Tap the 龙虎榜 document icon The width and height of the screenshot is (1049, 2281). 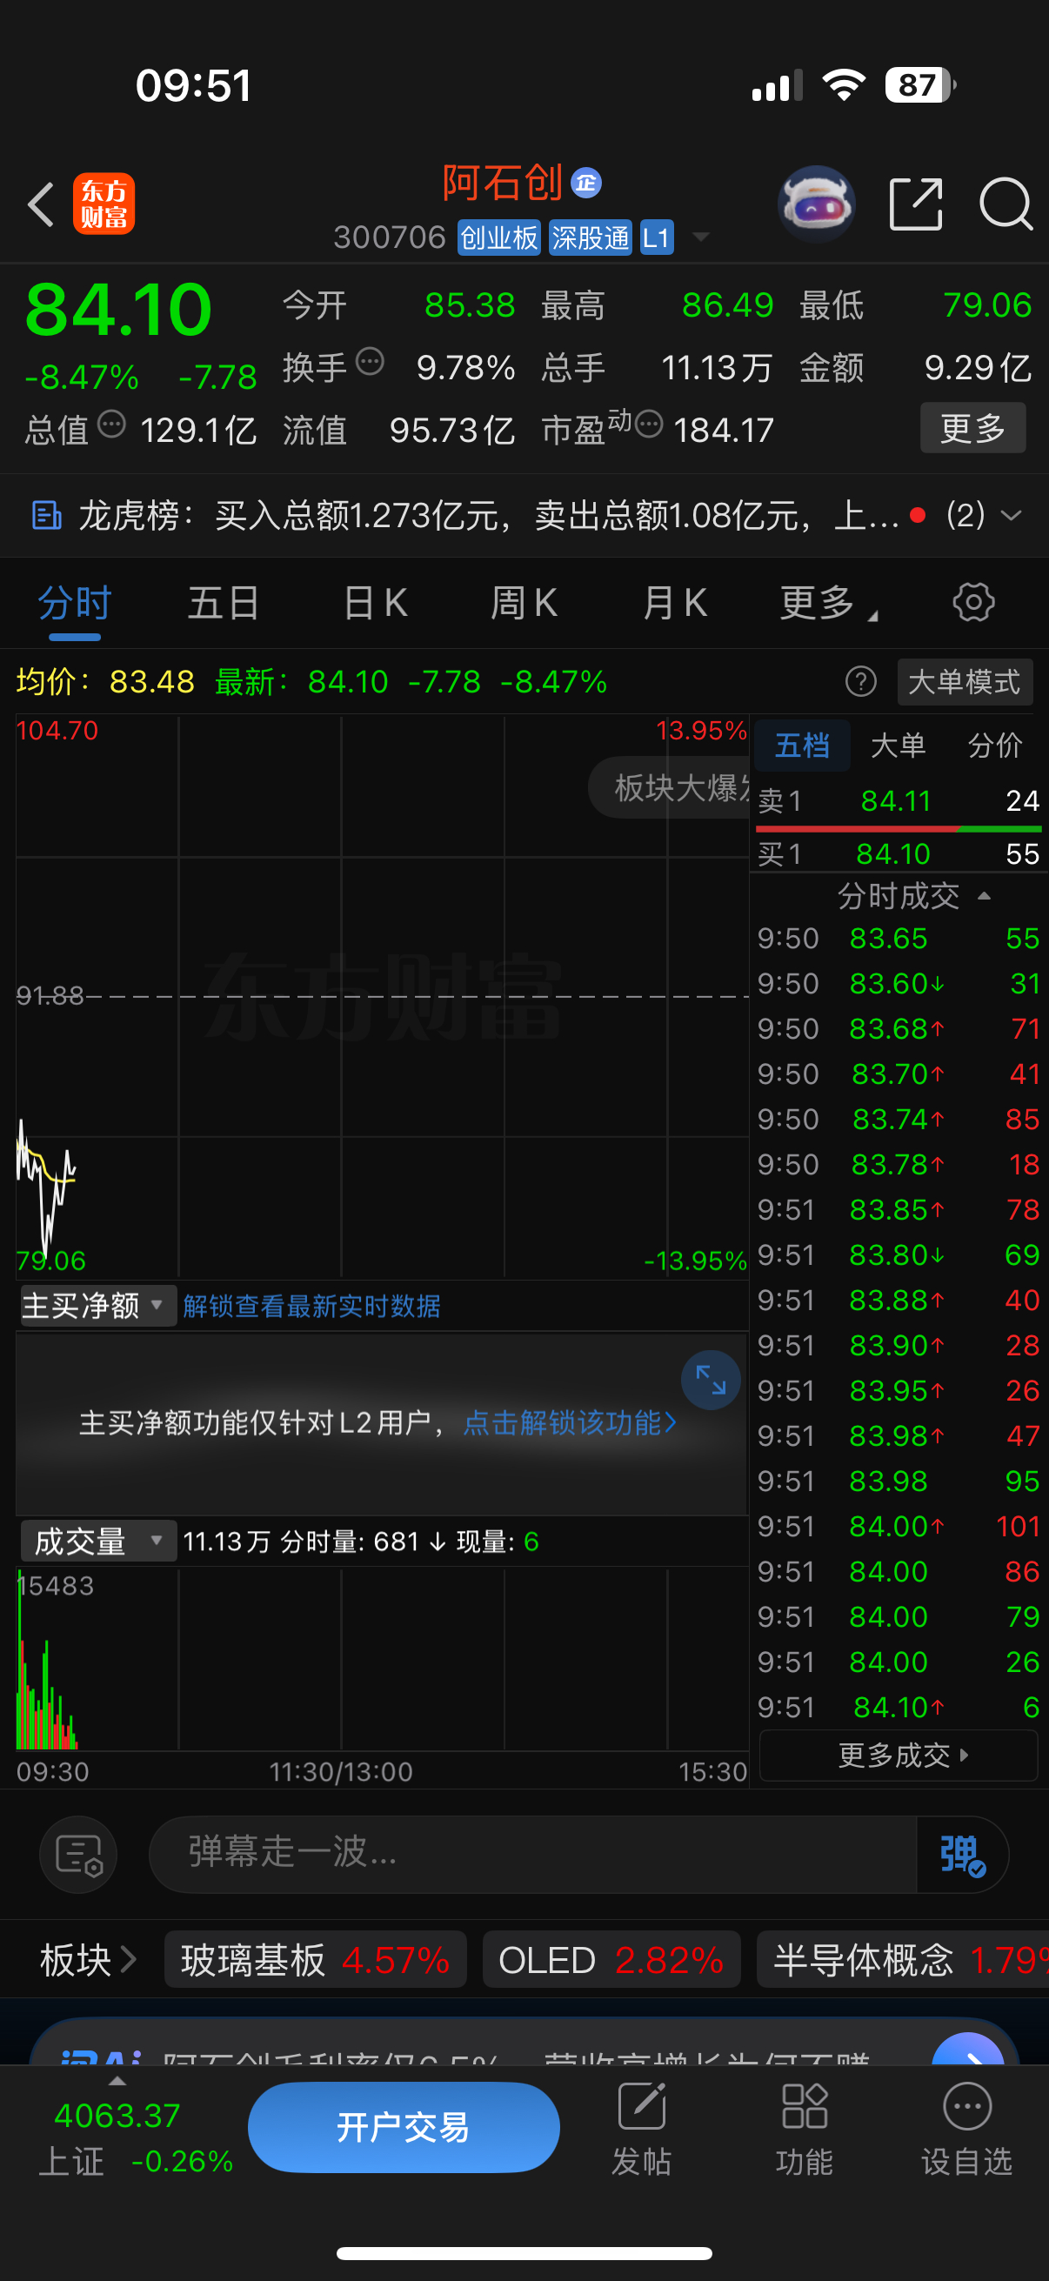47,514
